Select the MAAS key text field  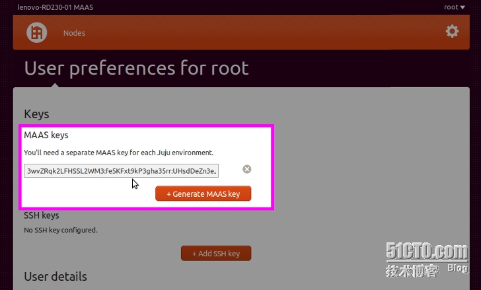[121, 170]
